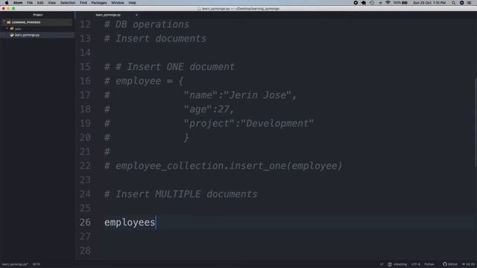Screen dimensions: 477x268
Task: Select the Project tree view tab
Action: (x=38, y=15)
